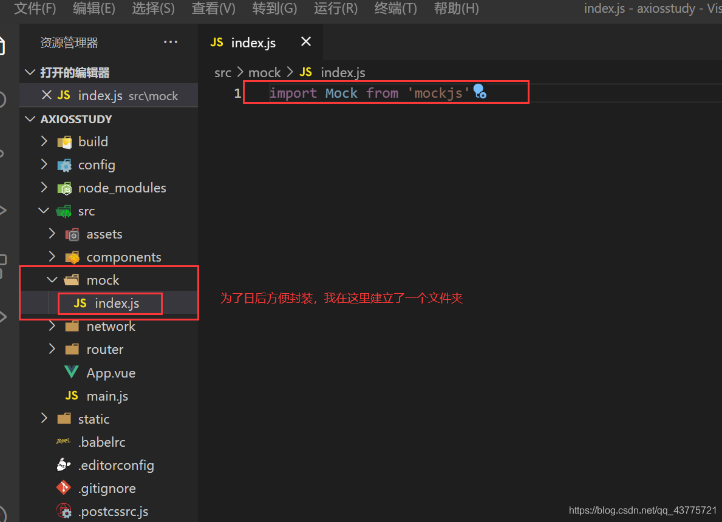The image size is (722, 522).
Task: Close index.js in open editors list
Action: tap(46, 95)
